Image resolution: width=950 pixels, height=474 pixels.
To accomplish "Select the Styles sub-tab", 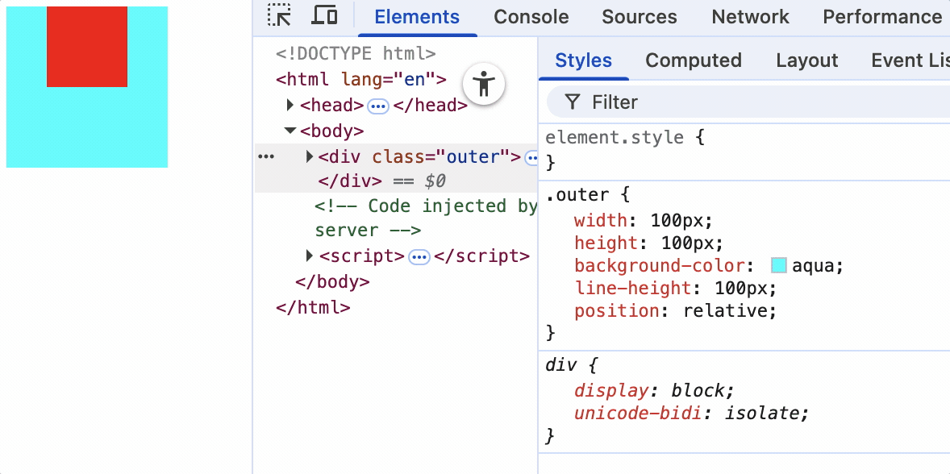I will [x=583, y=60].
